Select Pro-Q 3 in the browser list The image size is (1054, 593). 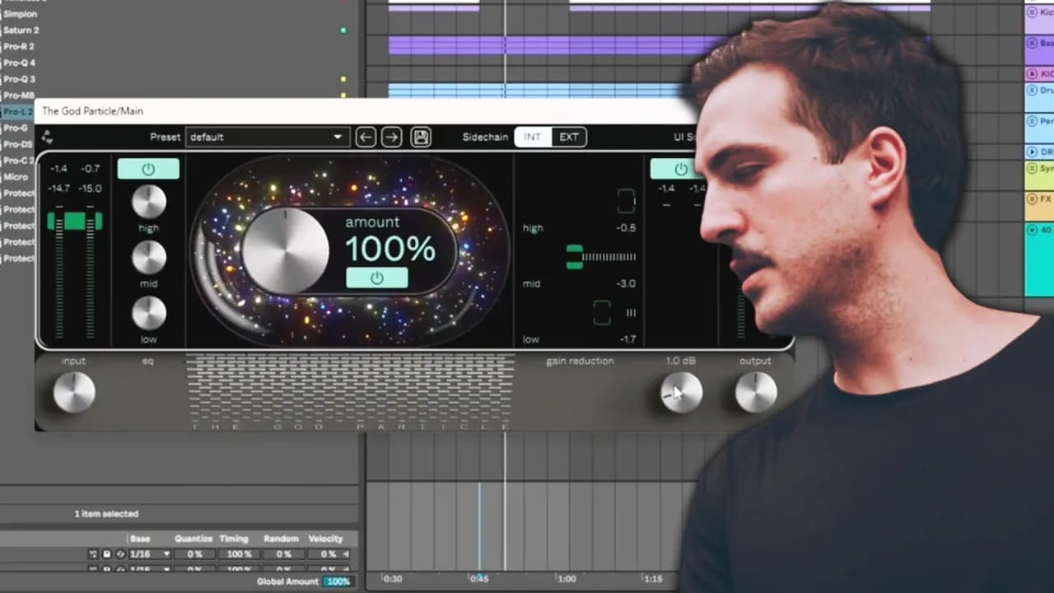coord(19,79)
